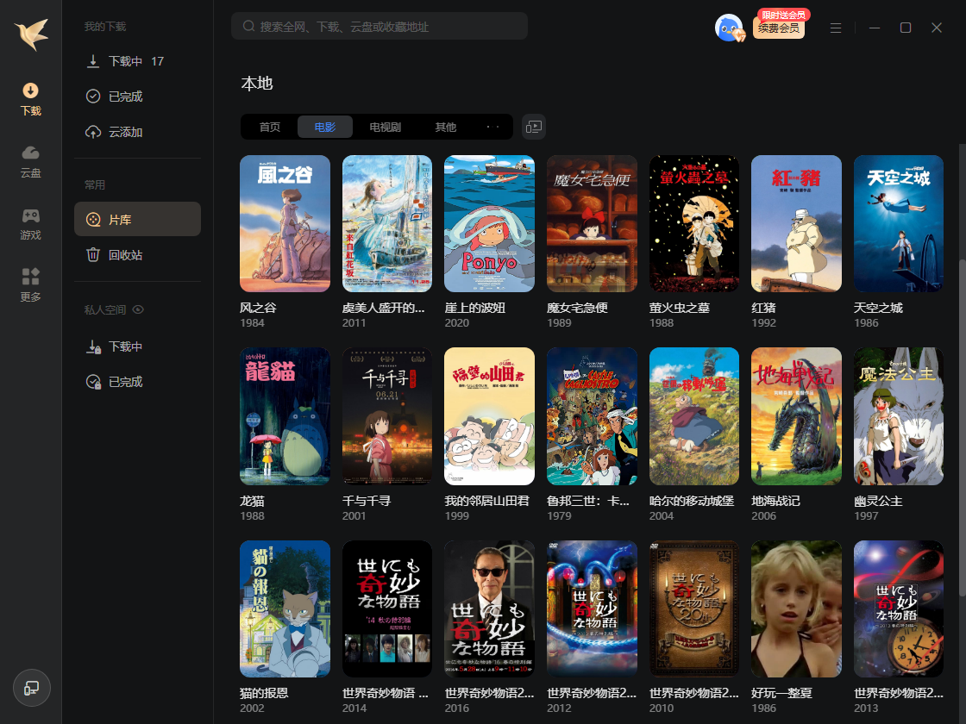Screen dimensions: 966x724
Task: Open 已完成 list under 我的下载
Action: click(x=137, y=97)
